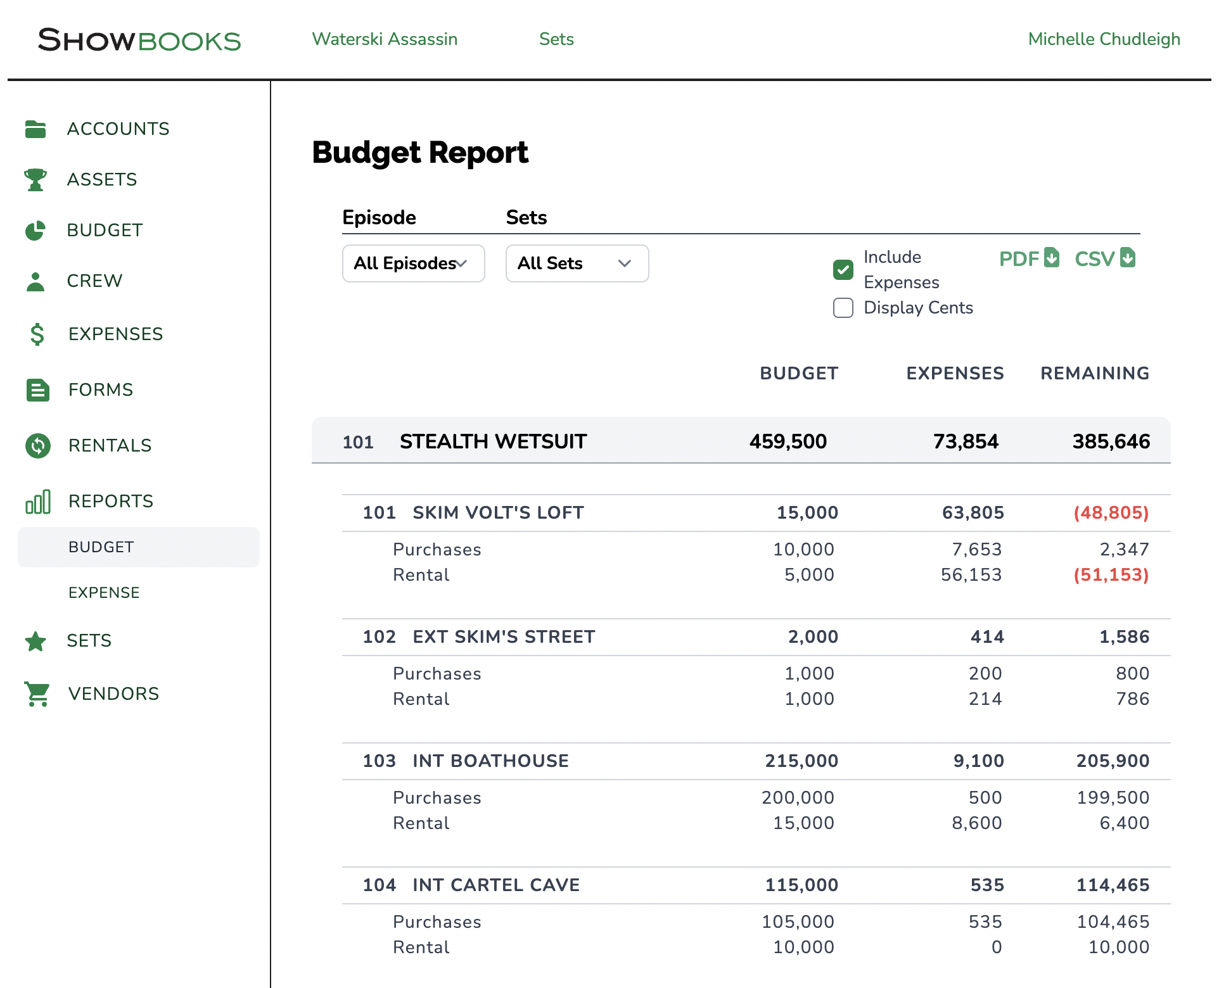Click the Expenses dollar sign icon
The image size is (1219, 988).
pos(37,334)
